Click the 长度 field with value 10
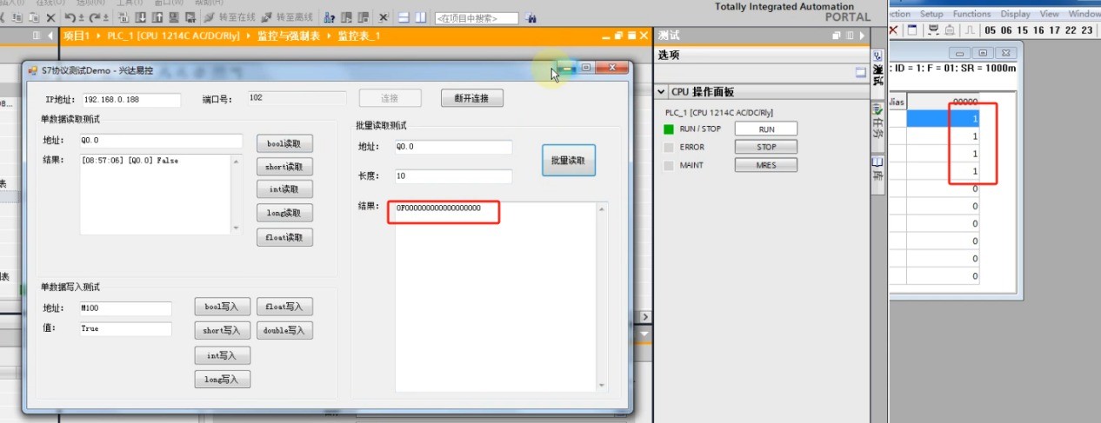 tap(452, 176)
